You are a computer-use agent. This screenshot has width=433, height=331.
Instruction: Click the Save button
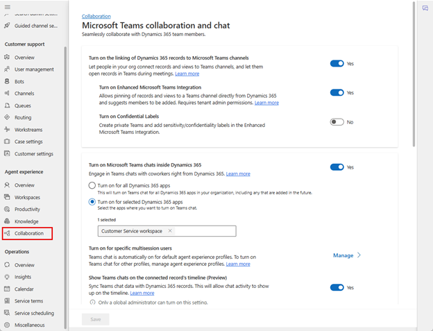96,319
